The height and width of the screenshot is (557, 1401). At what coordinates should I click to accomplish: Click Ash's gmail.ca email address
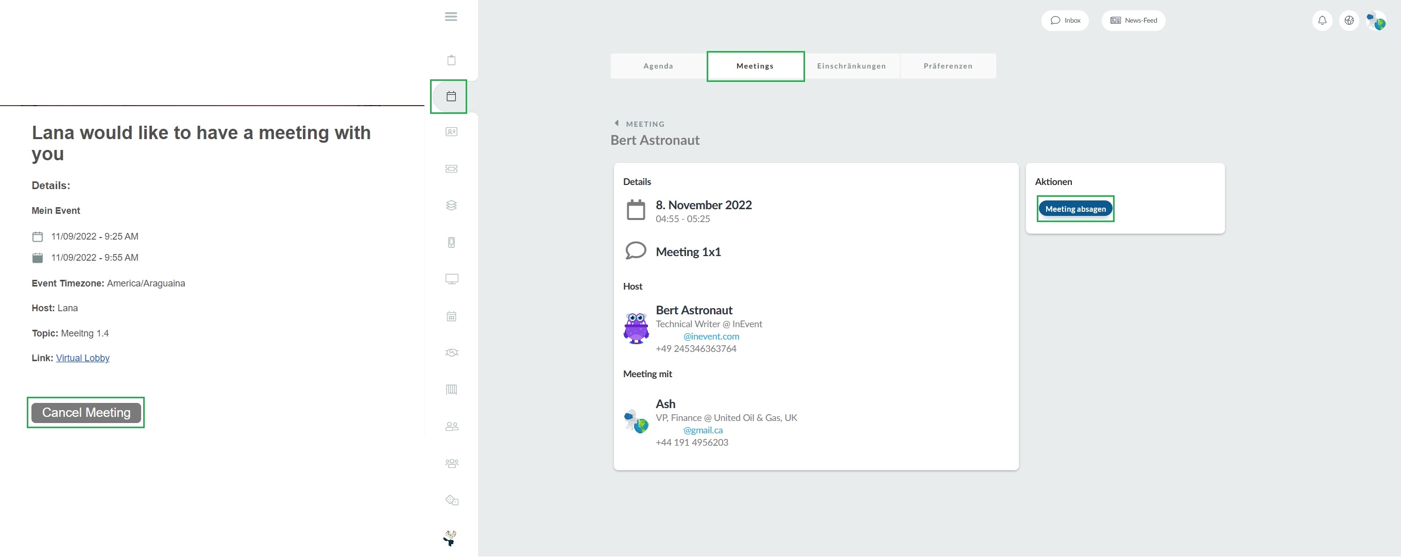pos(702,430)
